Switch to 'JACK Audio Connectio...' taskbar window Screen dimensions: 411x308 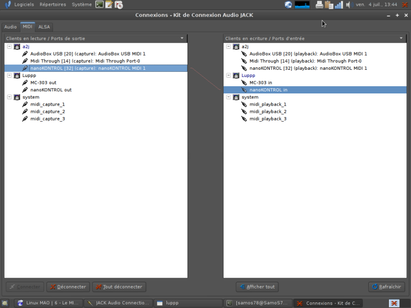click(119, 303)
